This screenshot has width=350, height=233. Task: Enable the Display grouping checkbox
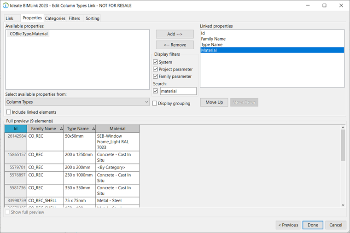[154, 103]
